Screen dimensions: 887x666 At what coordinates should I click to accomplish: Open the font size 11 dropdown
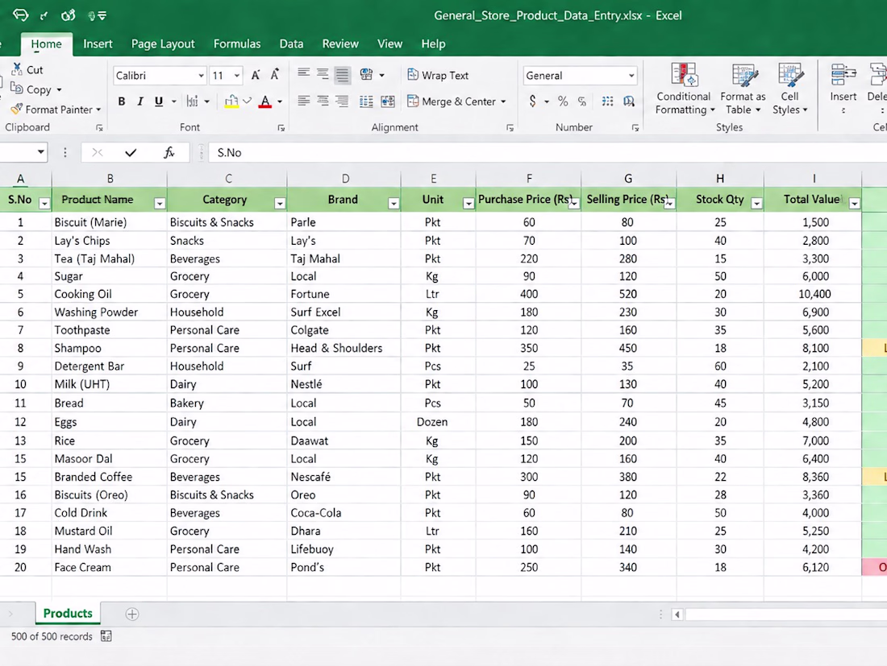[237, 76]
